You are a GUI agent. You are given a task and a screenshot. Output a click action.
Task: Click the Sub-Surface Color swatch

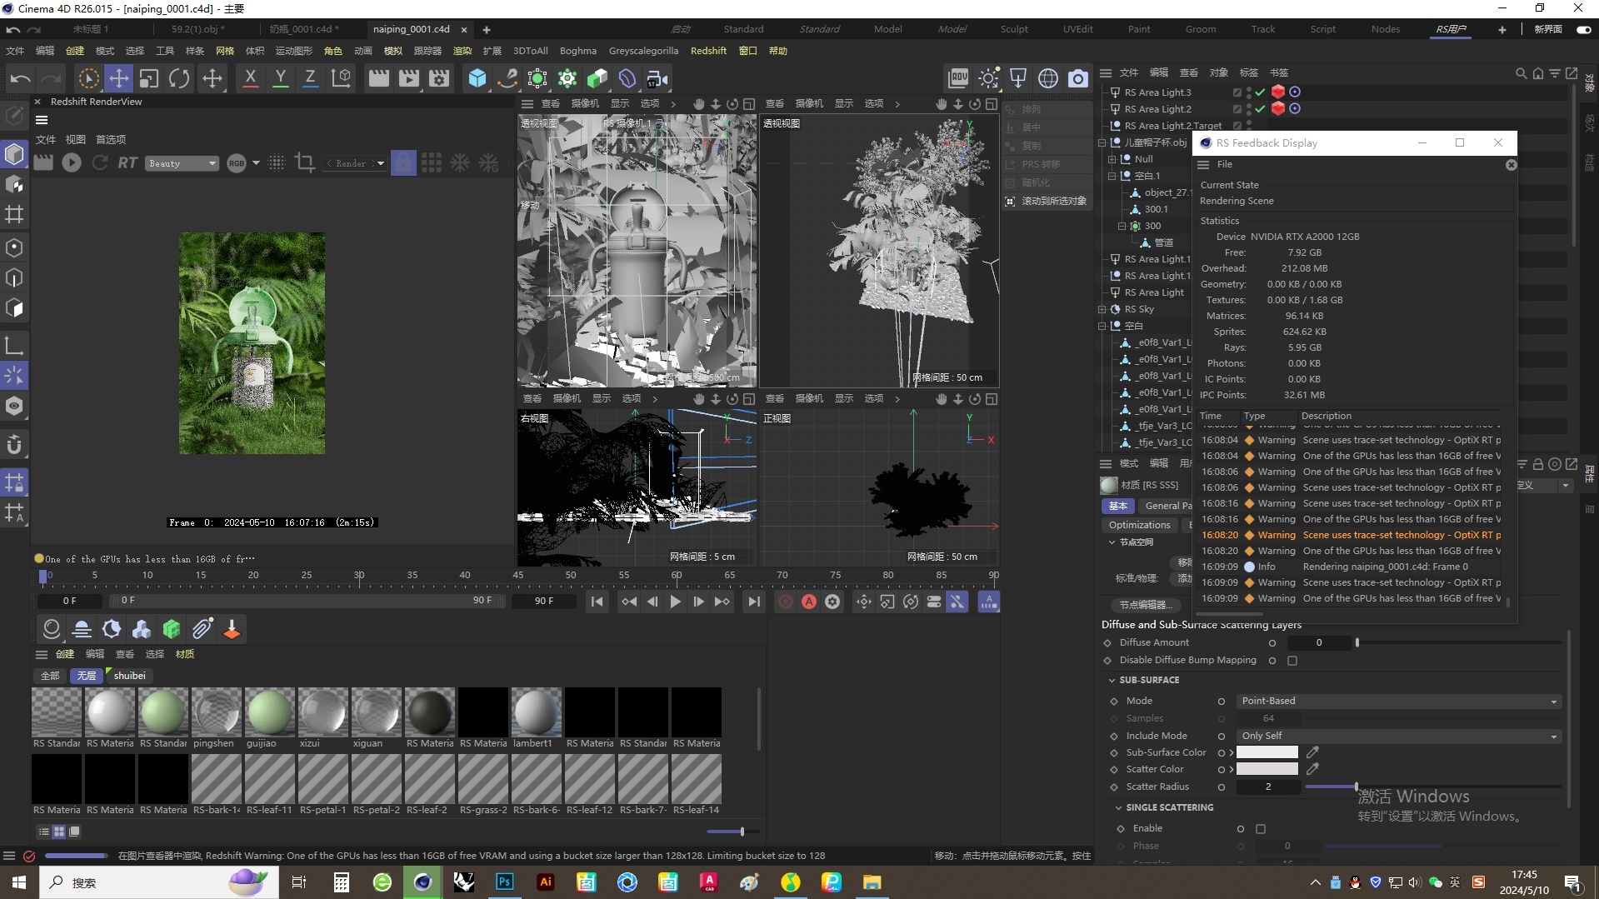1267,752
